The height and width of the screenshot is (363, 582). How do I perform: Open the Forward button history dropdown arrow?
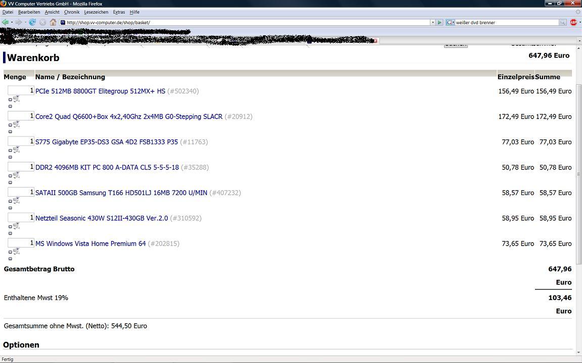(x=25, y=23)
